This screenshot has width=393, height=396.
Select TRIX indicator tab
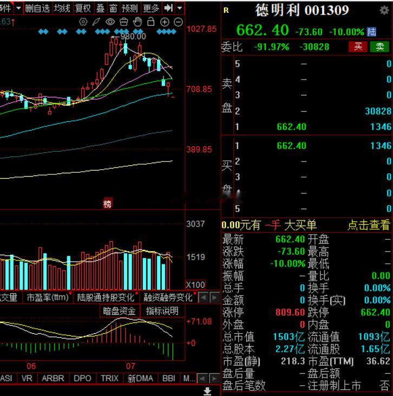[x=109, y=378]
